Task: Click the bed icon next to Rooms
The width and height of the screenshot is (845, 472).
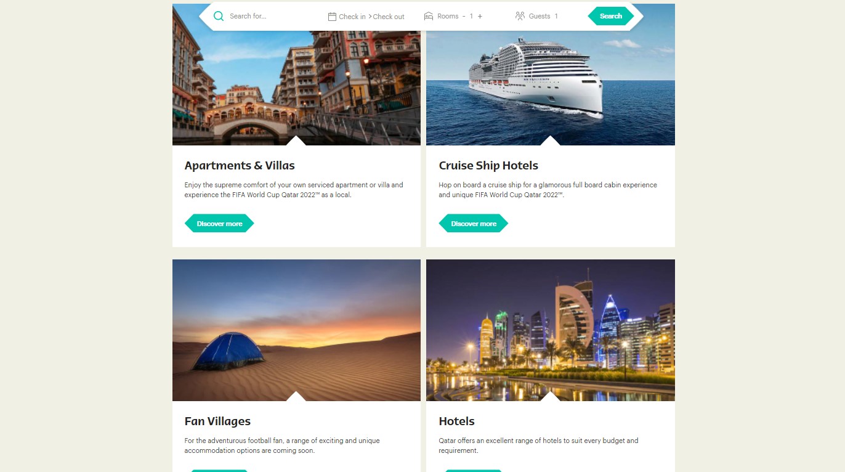Action: [429, 16]
